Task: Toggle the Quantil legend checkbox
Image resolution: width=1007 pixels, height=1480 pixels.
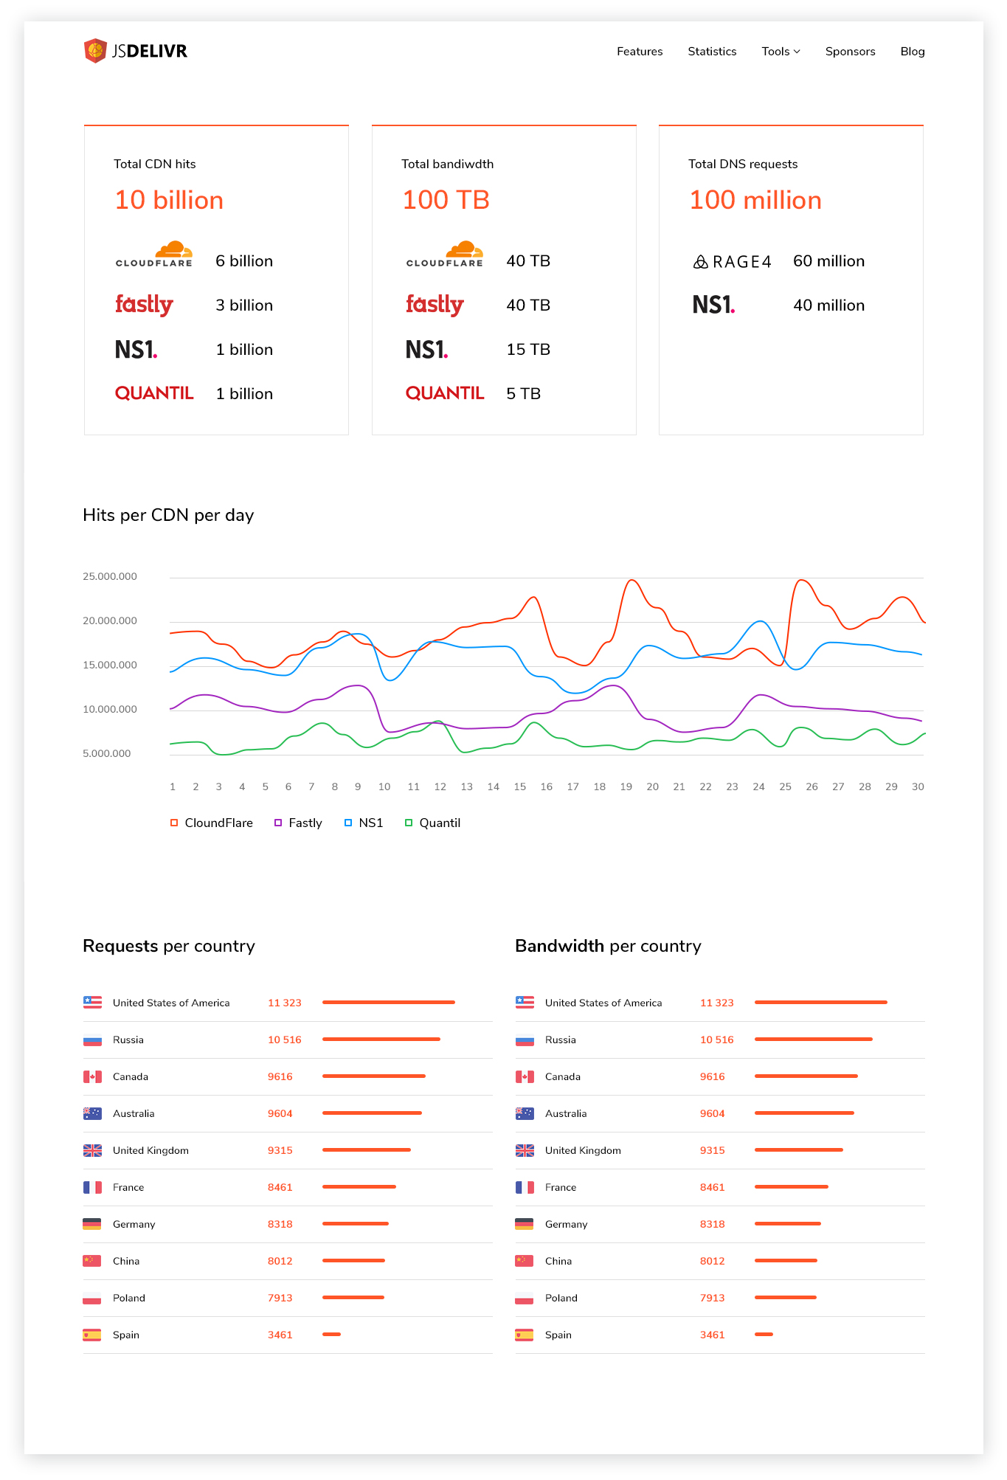Action: [409, 823]
